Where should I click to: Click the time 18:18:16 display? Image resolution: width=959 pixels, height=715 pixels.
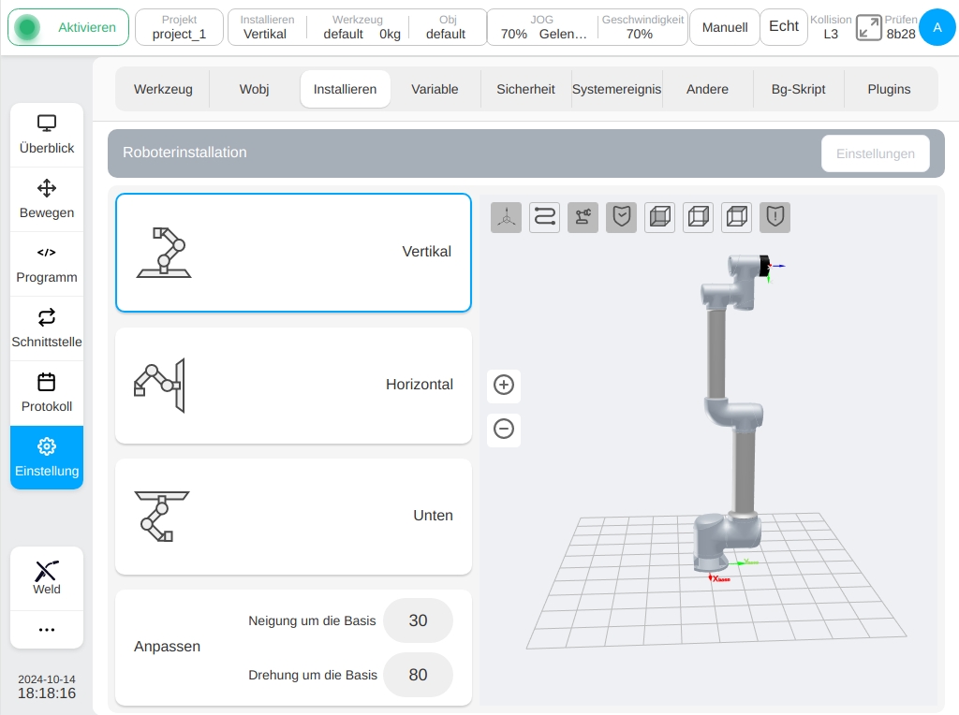47,693
